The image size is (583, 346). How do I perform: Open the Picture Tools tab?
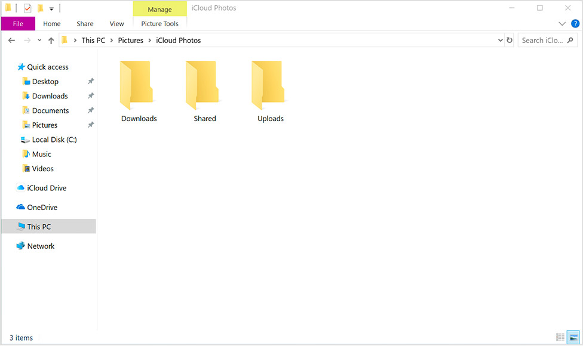click(x=160, y=24)
